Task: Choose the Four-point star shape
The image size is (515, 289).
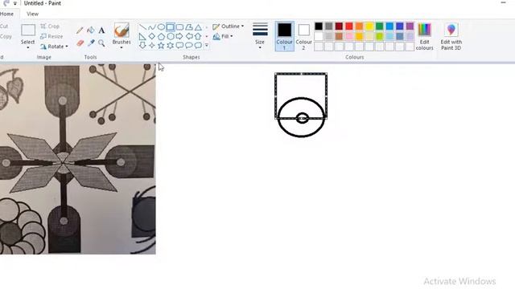Action: coord(152,46)
